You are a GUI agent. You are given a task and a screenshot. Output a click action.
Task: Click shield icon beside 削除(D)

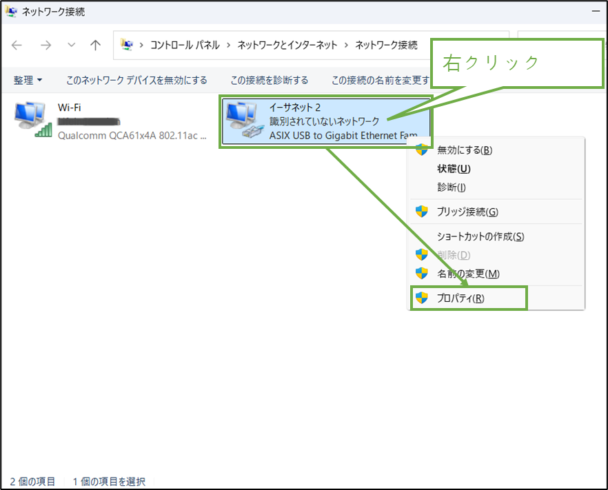(421, 255)
